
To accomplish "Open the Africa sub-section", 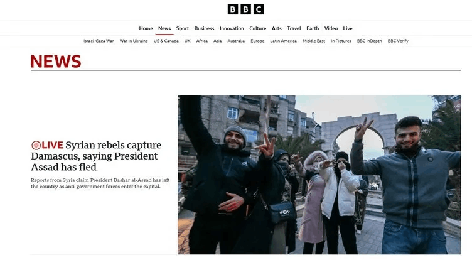I will [x=202, y=41].
